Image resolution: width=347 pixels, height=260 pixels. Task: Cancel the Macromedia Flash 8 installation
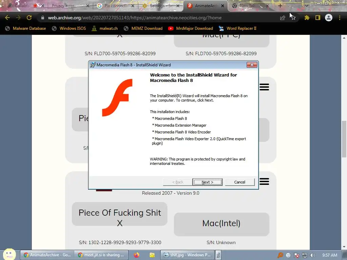240,182
